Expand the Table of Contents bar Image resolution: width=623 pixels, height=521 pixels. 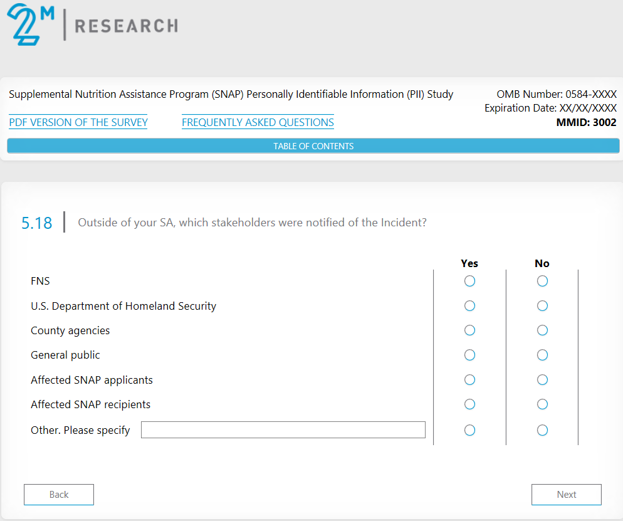point(313,146)
